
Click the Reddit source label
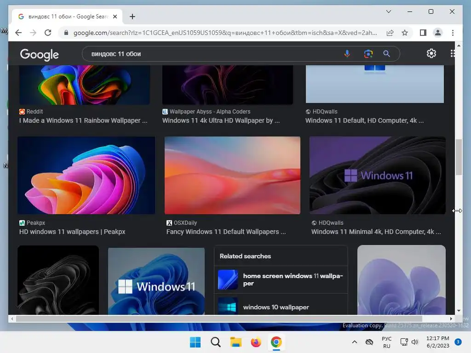pos(31,111)
